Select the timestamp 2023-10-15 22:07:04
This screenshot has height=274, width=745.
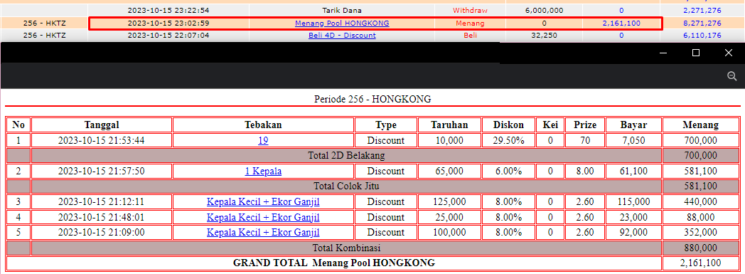pyautogui.click(x=168, y=35)
